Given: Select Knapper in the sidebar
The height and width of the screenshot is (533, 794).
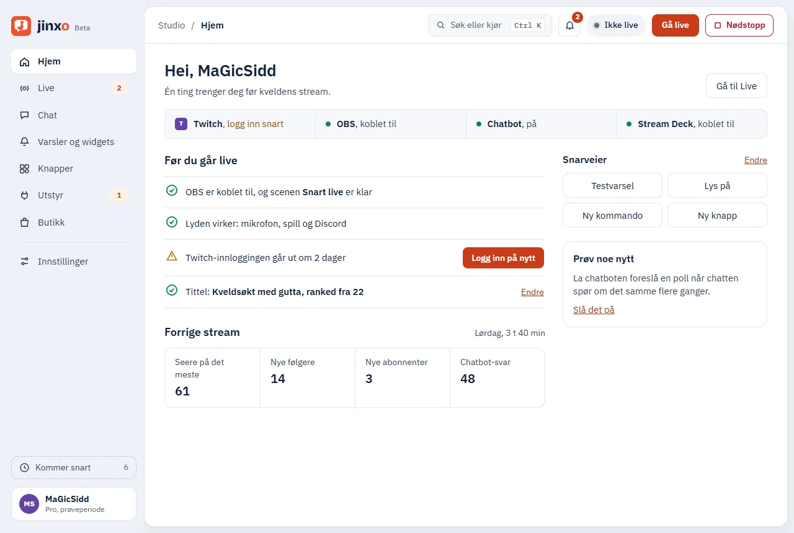Looking at the screenshot, I should point(74,169).
